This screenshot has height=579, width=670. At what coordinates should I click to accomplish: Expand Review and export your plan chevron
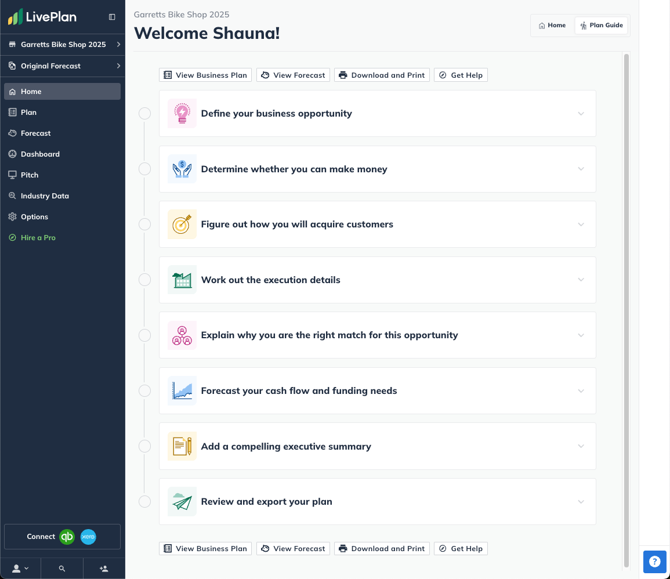coord(581,502)
